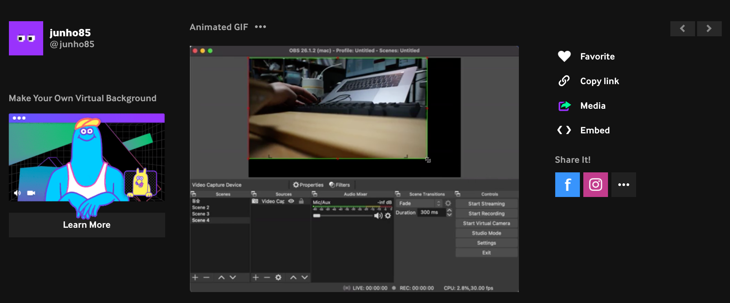Click the Duration 300 ms field
Viewport: 730px width, 303px height.
[x=431, y=212]
